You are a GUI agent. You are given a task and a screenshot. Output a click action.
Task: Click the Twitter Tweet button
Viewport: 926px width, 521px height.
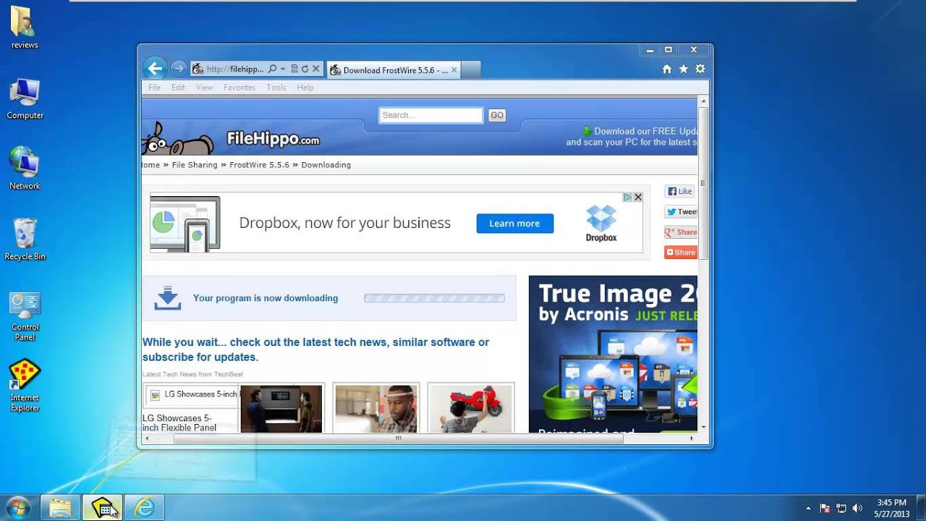tap(681, 212)
